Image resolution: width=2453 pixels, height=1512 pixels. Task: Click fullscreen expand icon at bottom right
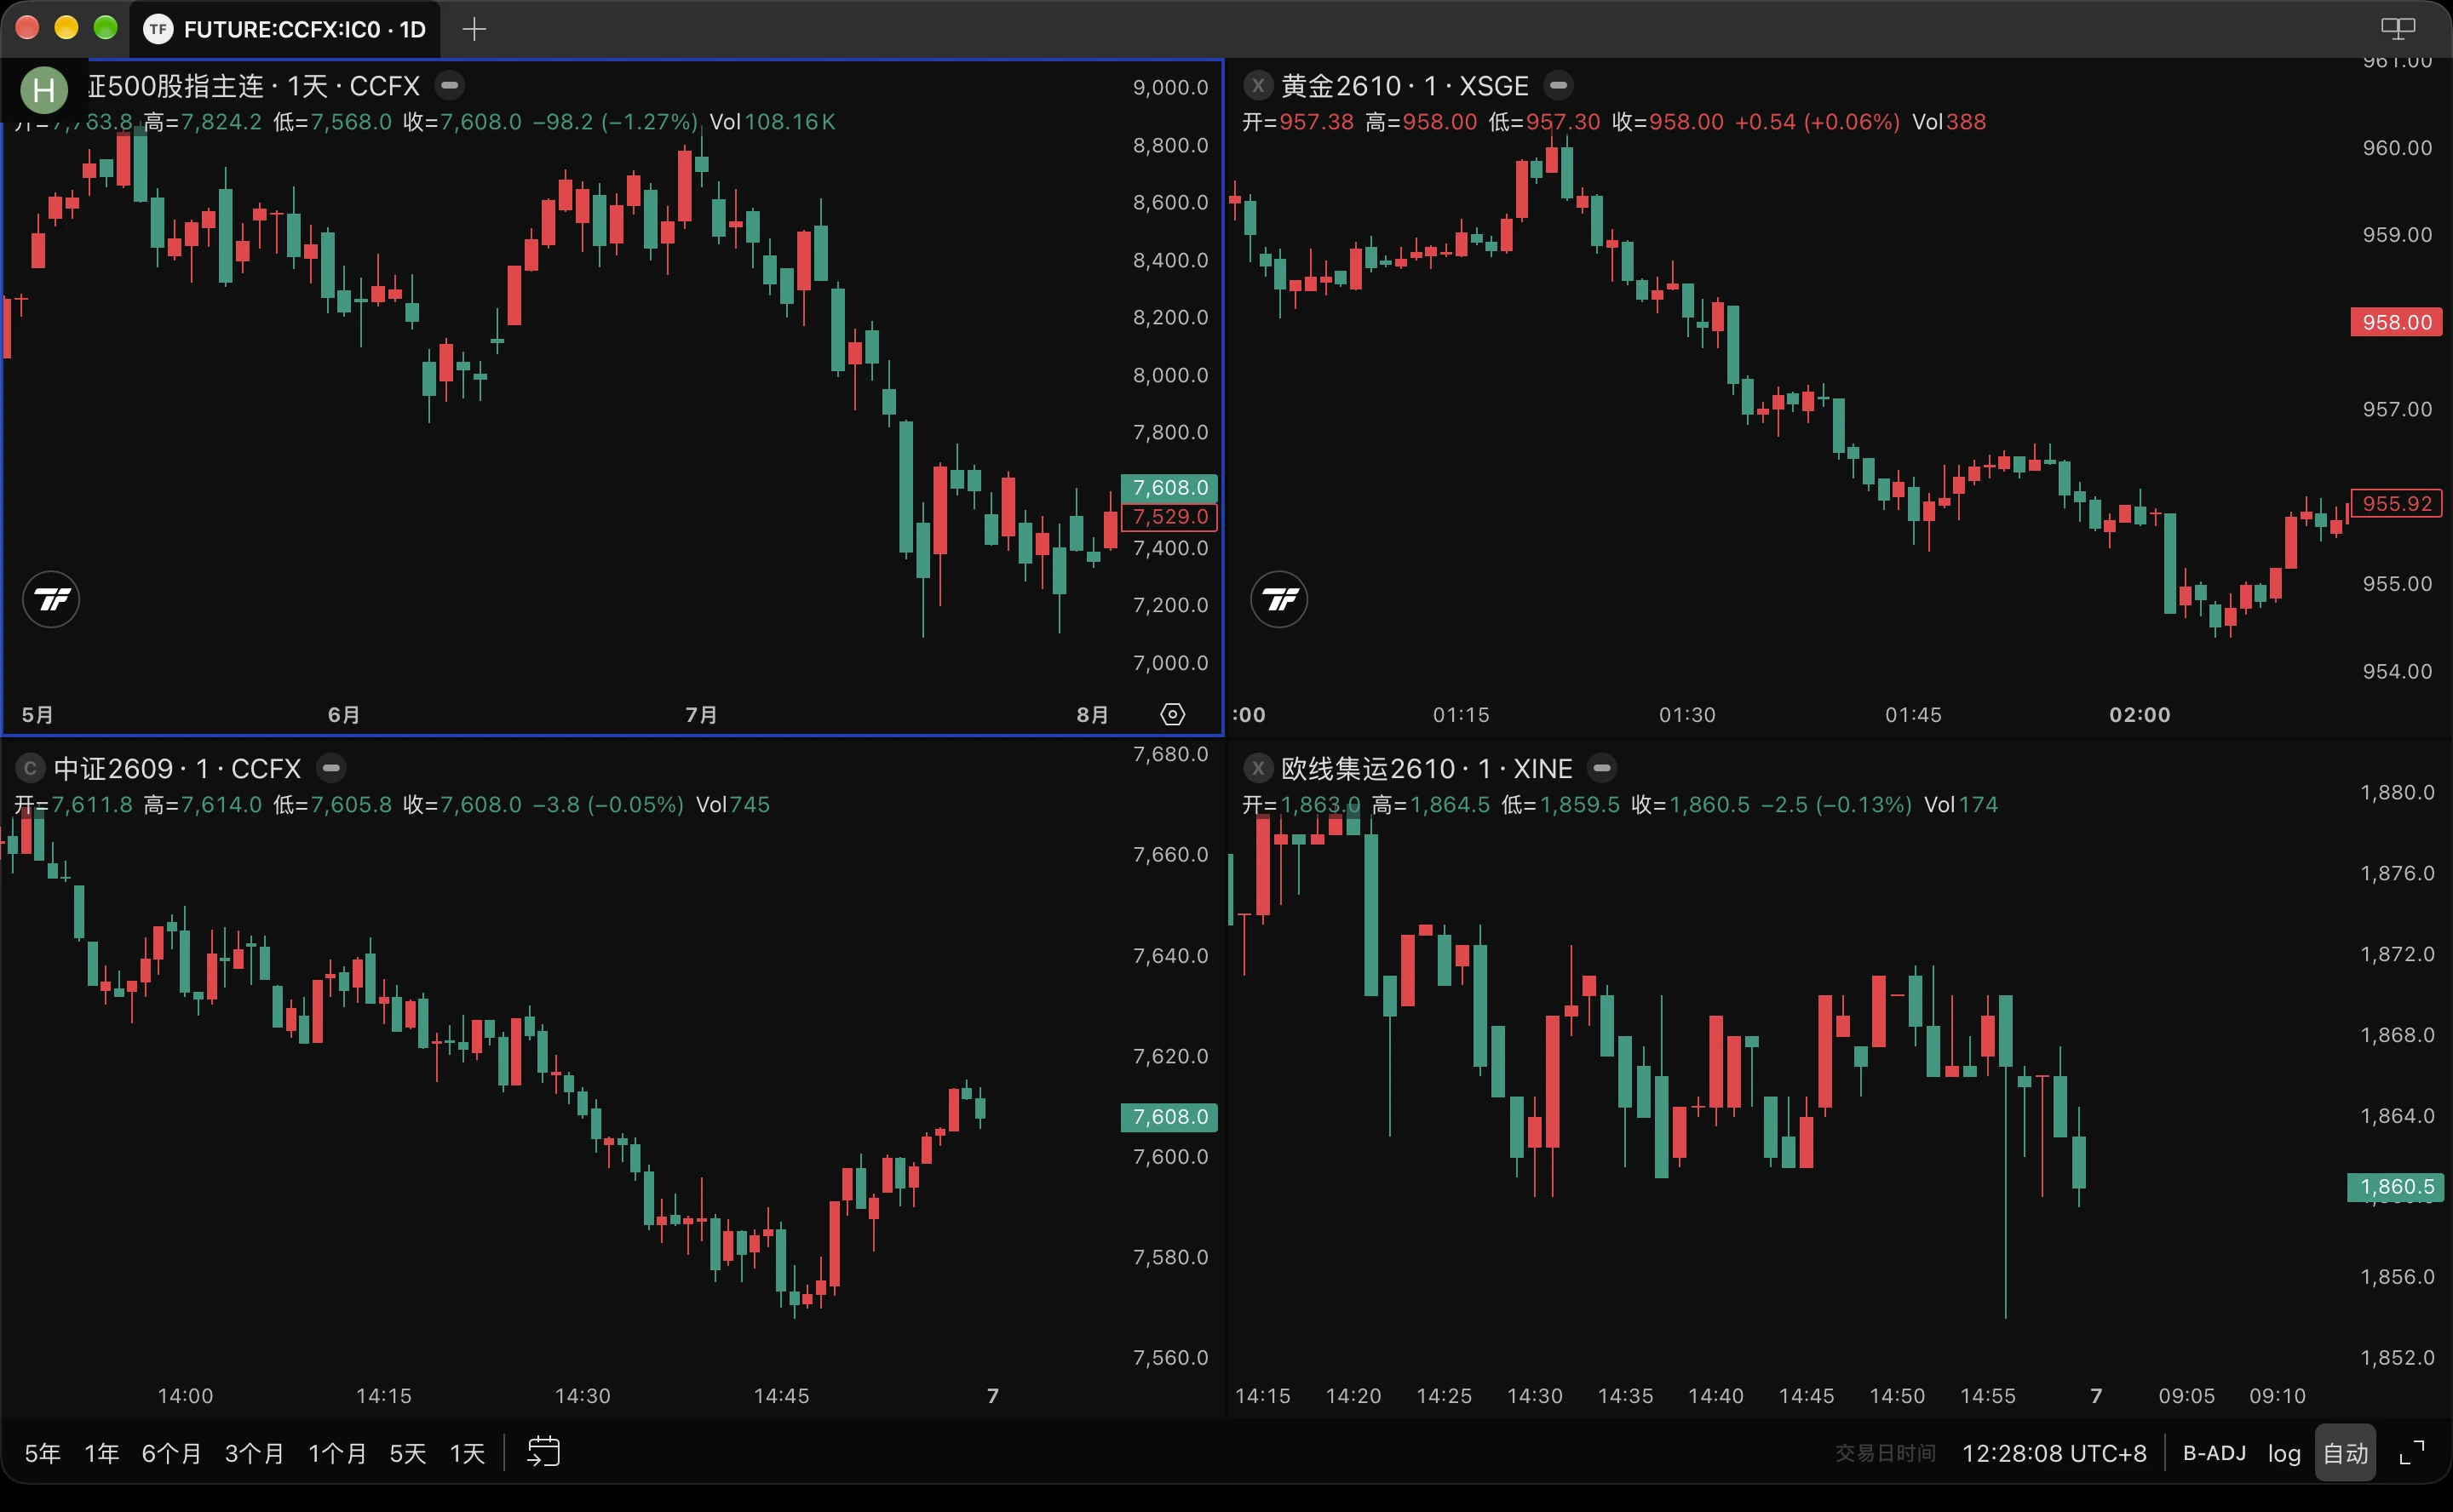pyautogui.click(x=2412, y=1453)
